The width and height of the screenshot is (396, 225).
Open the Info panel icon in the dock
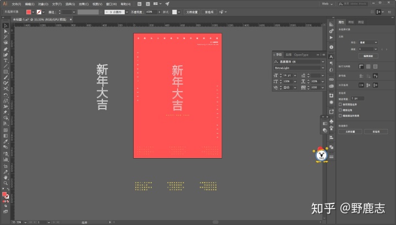tap(331, 47)
